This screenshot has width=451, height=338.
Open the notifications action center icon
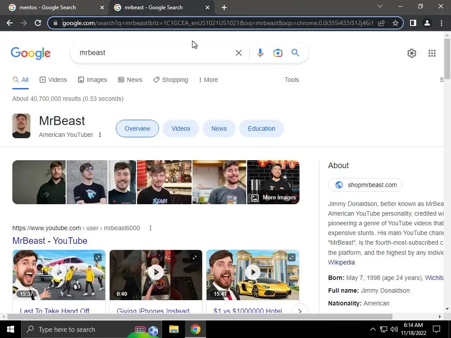click(436, 329)
